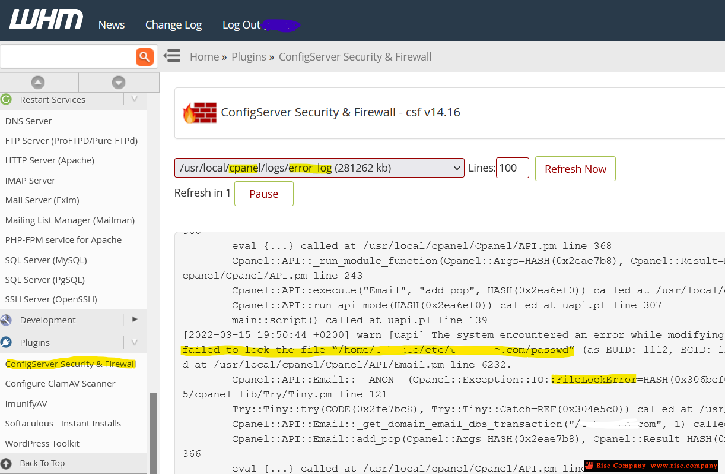
Task: Expand the Development section arrow
Action: (135, 319)
